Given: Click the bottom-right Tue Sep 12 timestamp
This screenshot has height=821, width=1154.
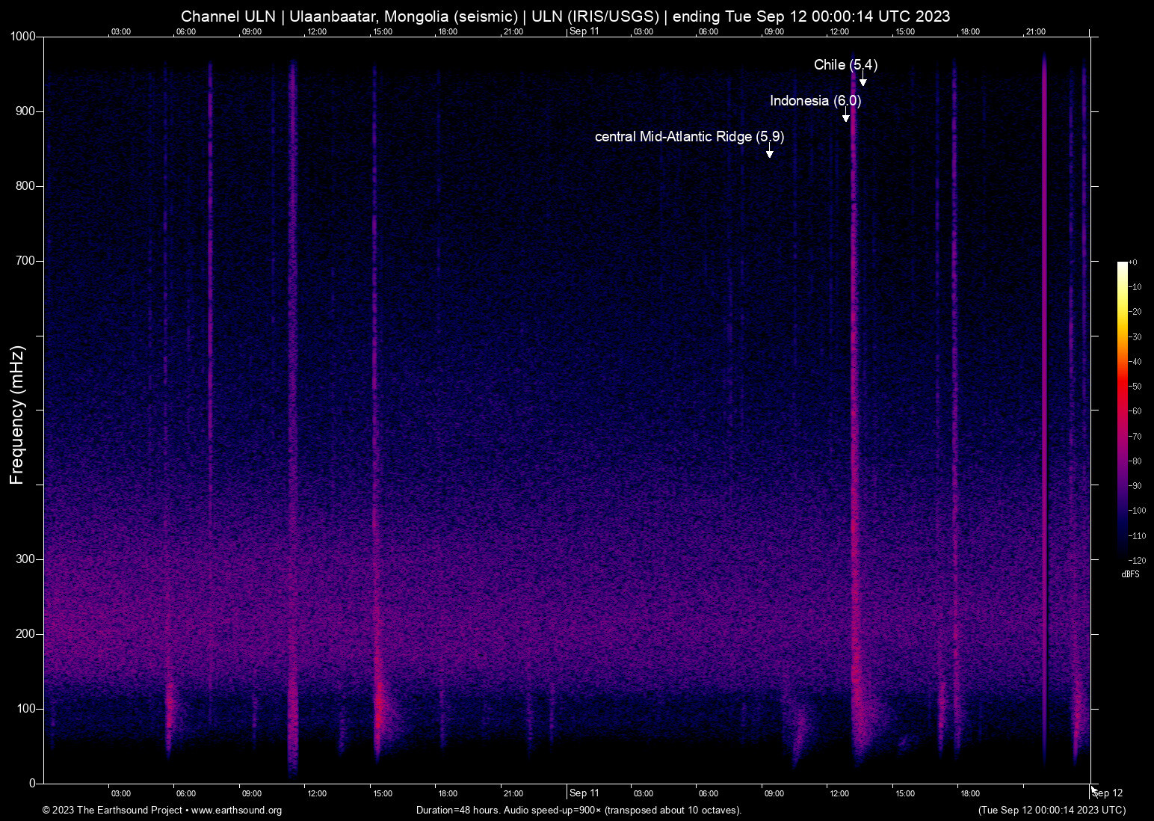Looking at the screenshot, I should (1051, 810).
